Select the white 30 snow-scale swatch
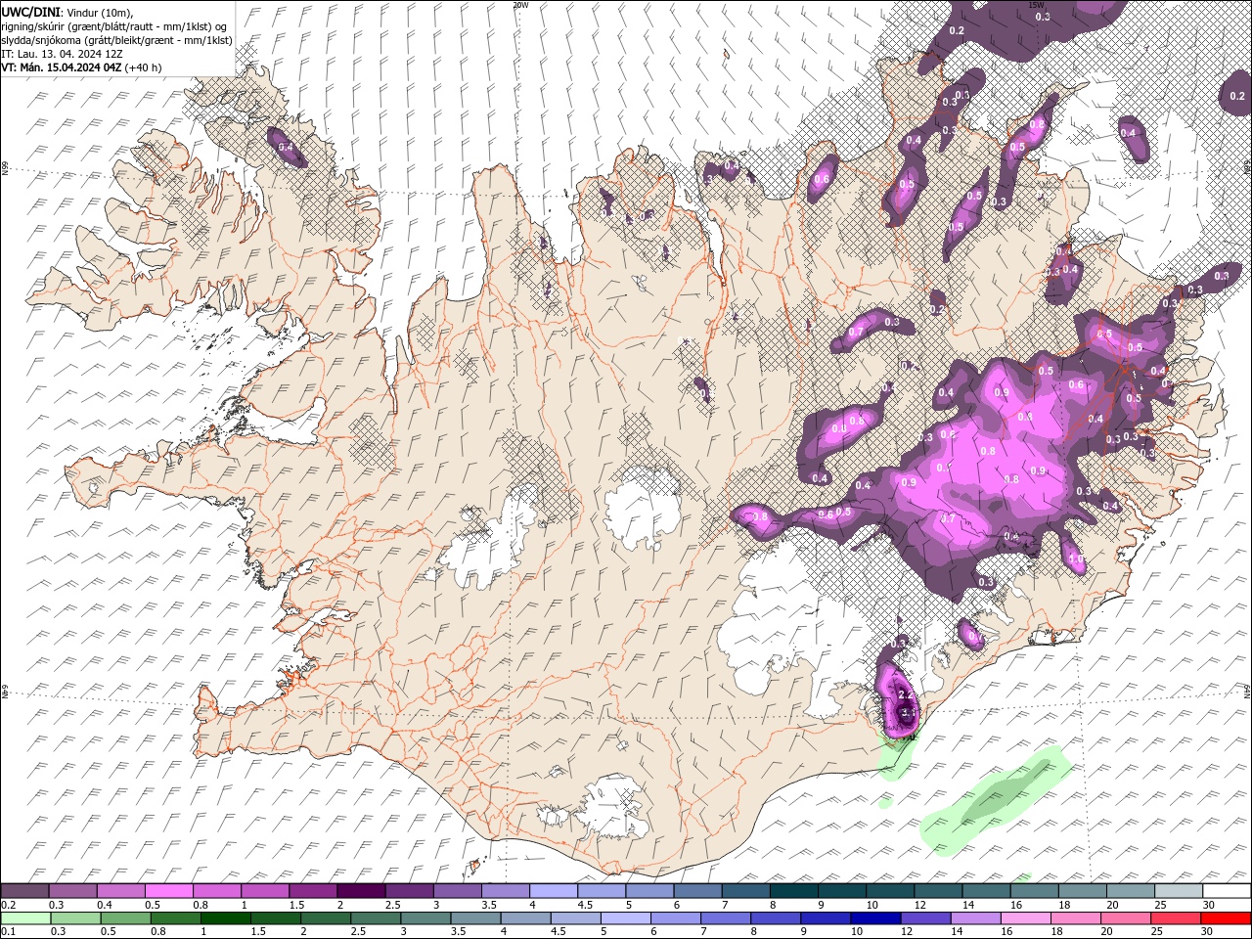Screen dimensions: 1252x939 tap(1225, 891)
